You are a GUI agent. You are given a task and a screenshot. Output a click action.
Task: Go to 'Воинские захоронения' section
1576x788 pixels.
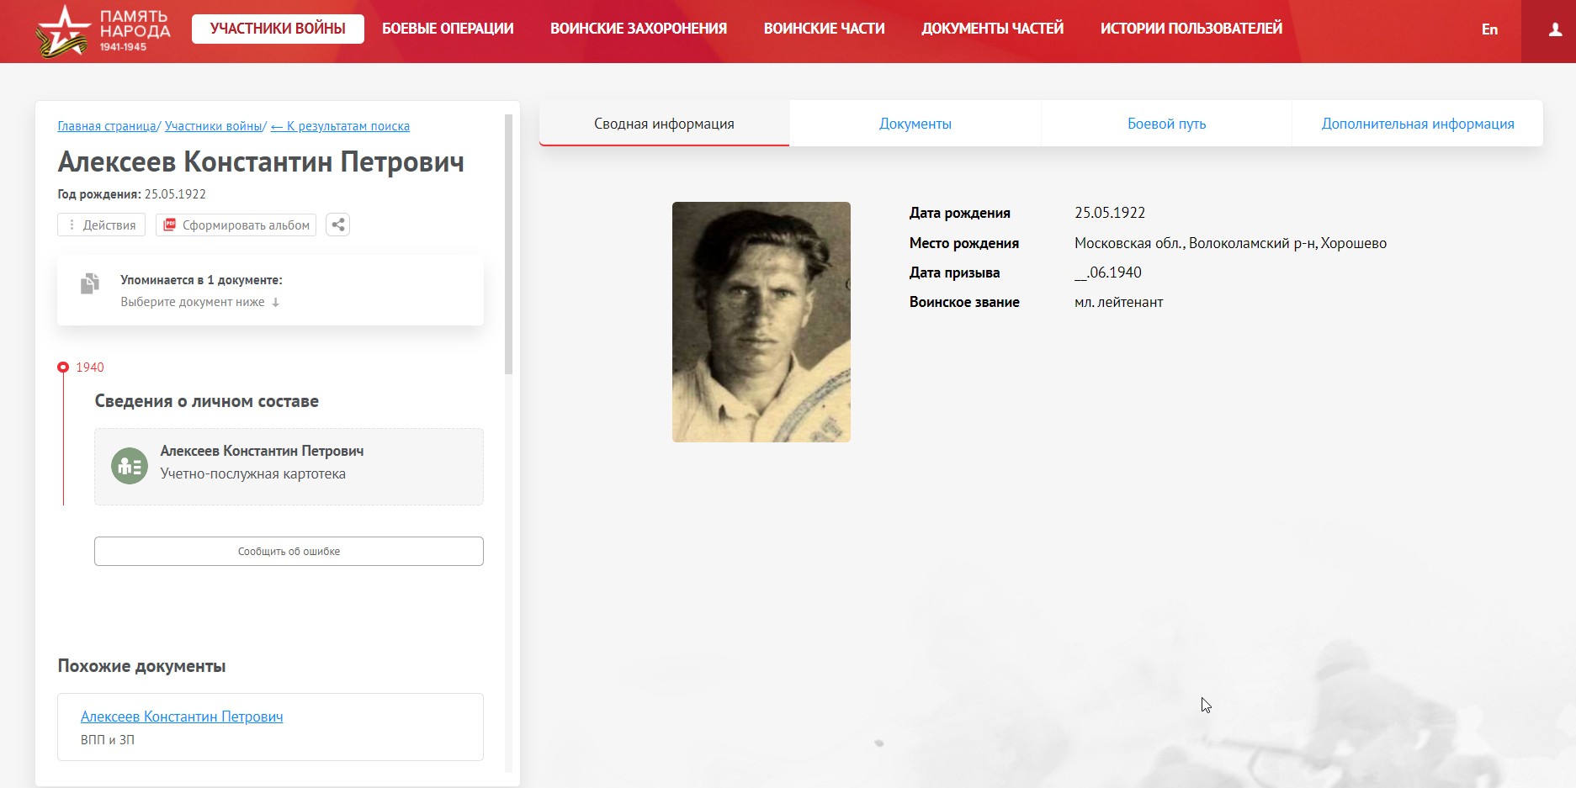tap(638, 29)
